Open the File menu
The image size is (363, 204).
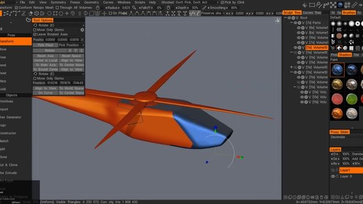(x=22, y=2)
